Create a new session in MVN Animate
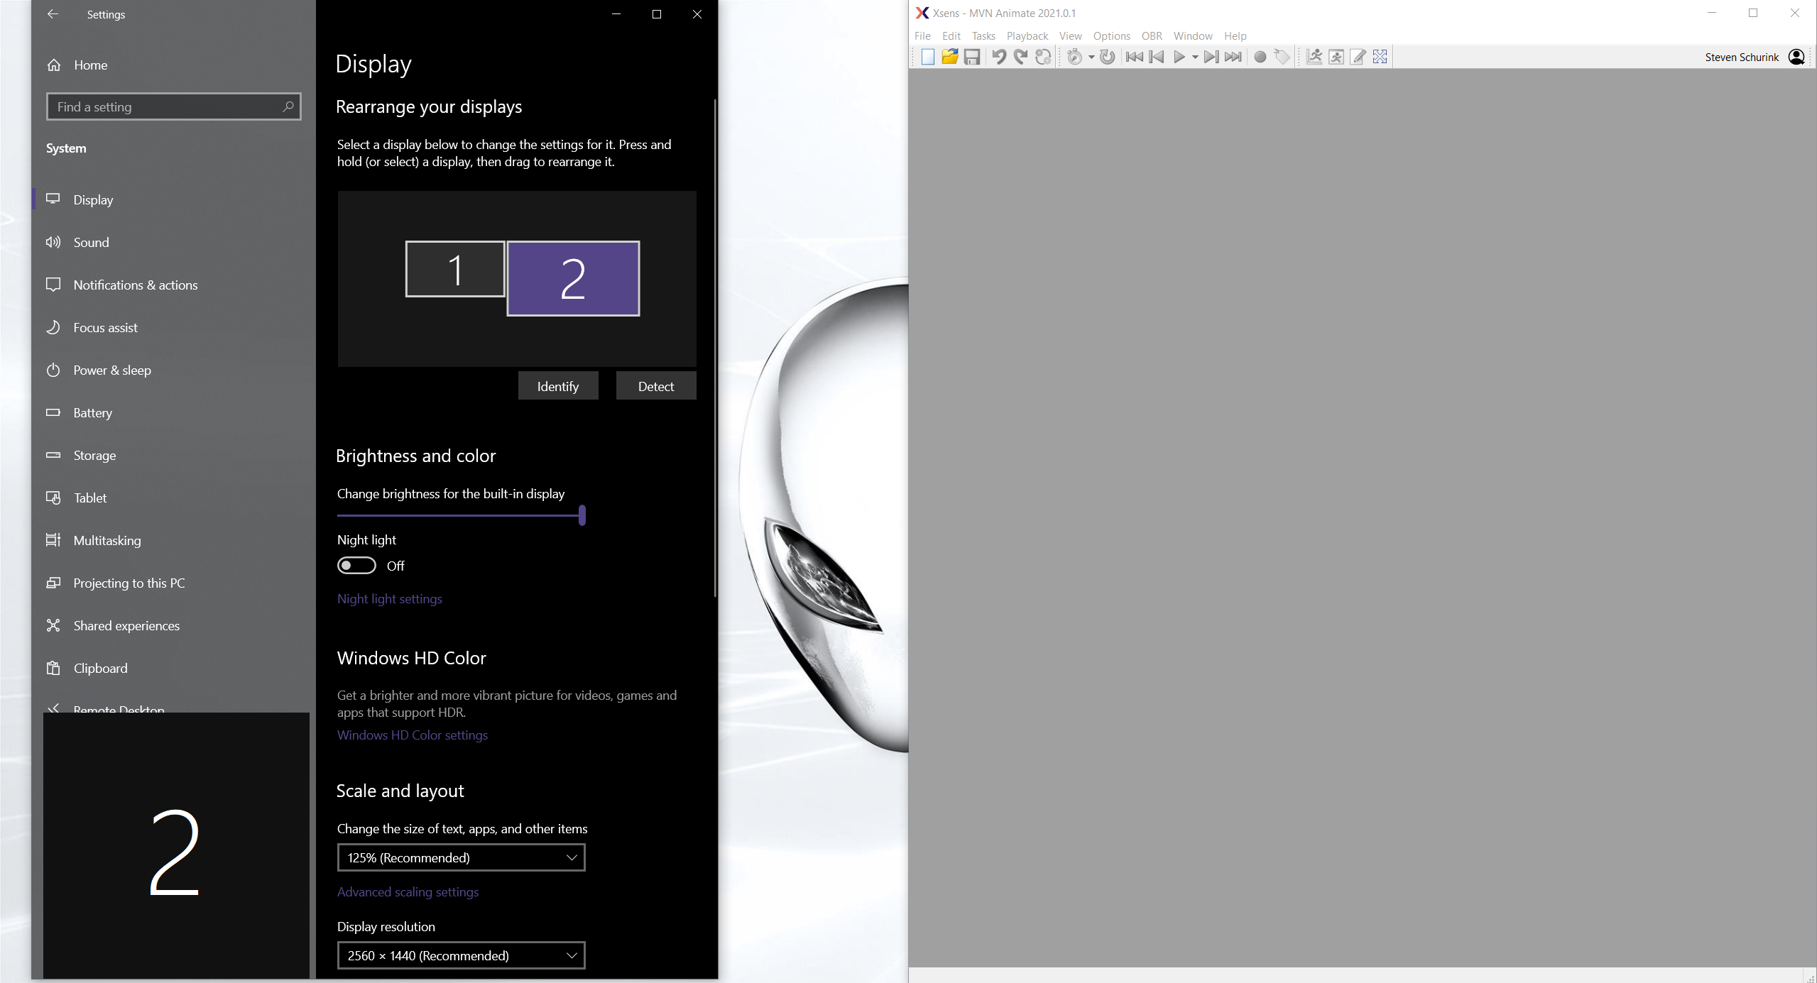 927,57
